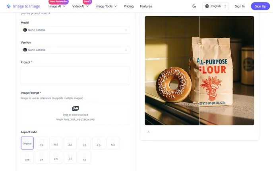This screenshot has width=273, height=171.
Task: Click the before/after comparison slider divider
Action: (x=199, y=71)
